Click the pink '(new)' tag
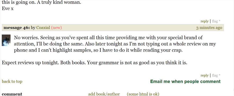The image size is (234, 96). (56, 28)
